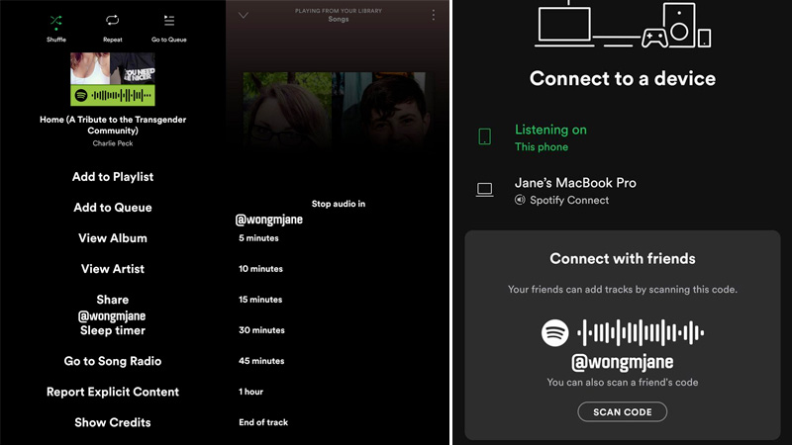Tap the Connect with friends scan code
792x445 pixels.
click(x=623, y=333)
